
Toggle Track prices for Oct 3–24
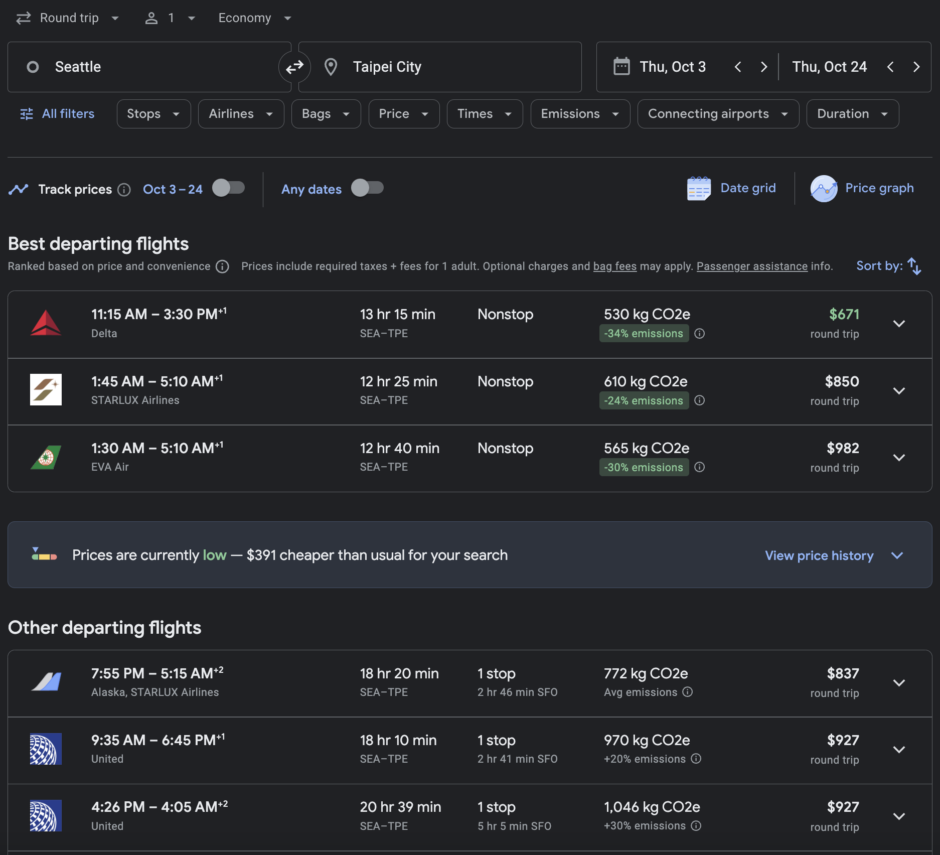pos(228,188)
